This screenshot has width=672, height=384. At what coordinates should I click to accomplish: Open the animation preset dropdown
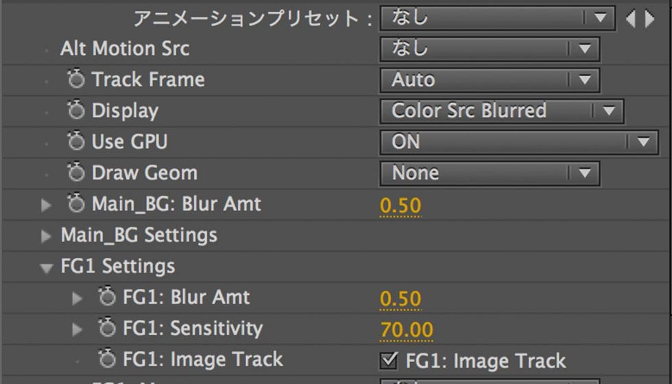click(x=498, y=18)
